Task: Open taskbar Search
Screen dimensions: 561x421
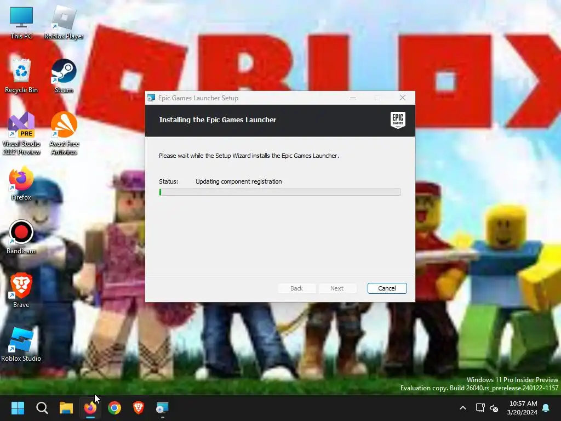Action: (42, 408)
